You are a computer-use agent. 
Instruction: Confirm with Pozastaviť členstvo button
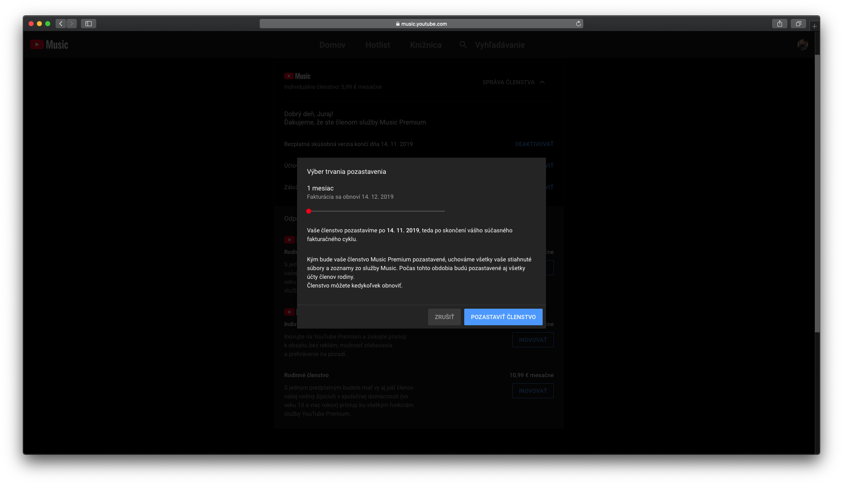(503, 317)
